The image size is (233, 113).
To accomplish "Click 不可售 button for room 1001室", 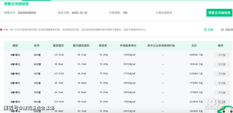I will coord(222,55).
